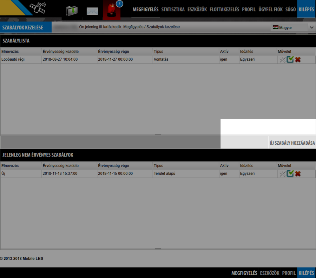Open the red alarm siren notifications
This screenshot has height=278, width=316.
(112, 11)
